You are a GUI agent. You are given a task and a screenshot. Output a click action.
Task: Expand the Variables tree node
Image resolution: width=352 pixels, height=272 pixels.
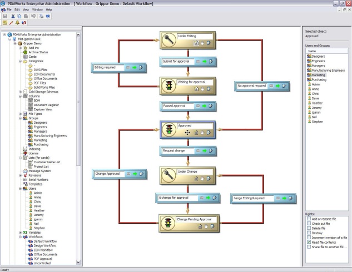tap(20, 233)
